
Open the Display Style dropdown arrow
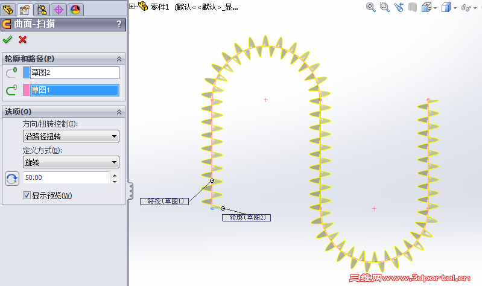point(455,8)
